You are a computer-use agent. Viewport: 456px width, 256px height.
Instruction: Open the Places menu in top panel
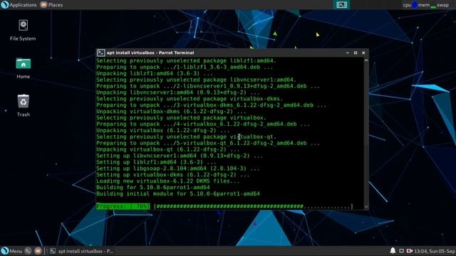(x=51, y=5)
